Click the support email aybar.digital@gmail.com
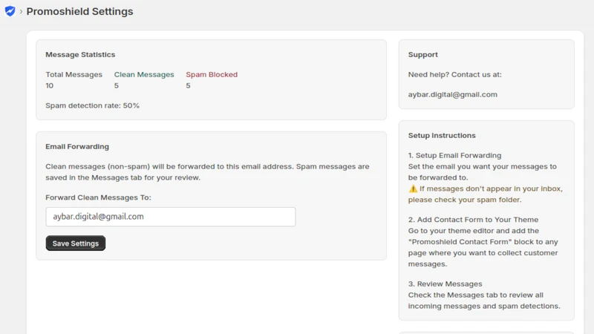 tap(453, 95)
